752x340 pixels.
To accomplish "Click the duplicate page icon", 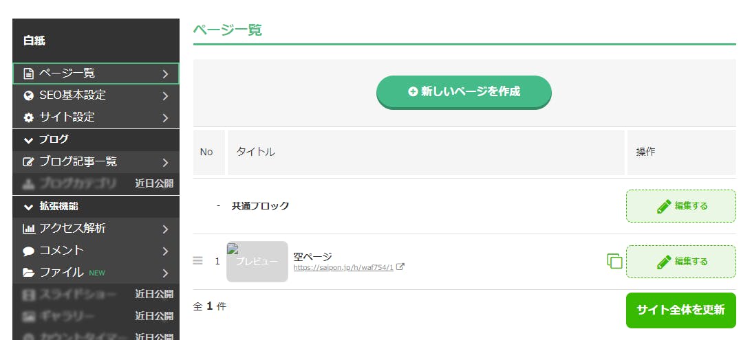I will click(x=614, y=261).
